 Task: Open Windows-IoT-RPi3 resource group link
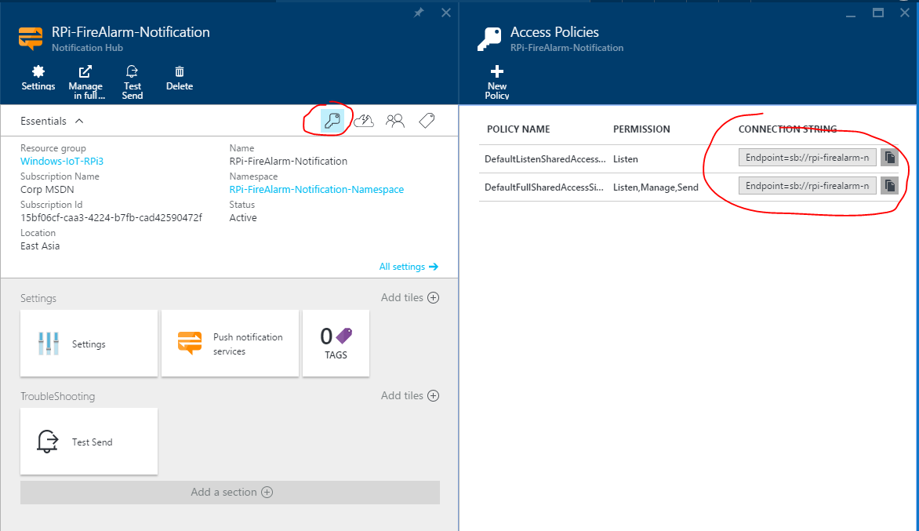(x=61, y=161)
